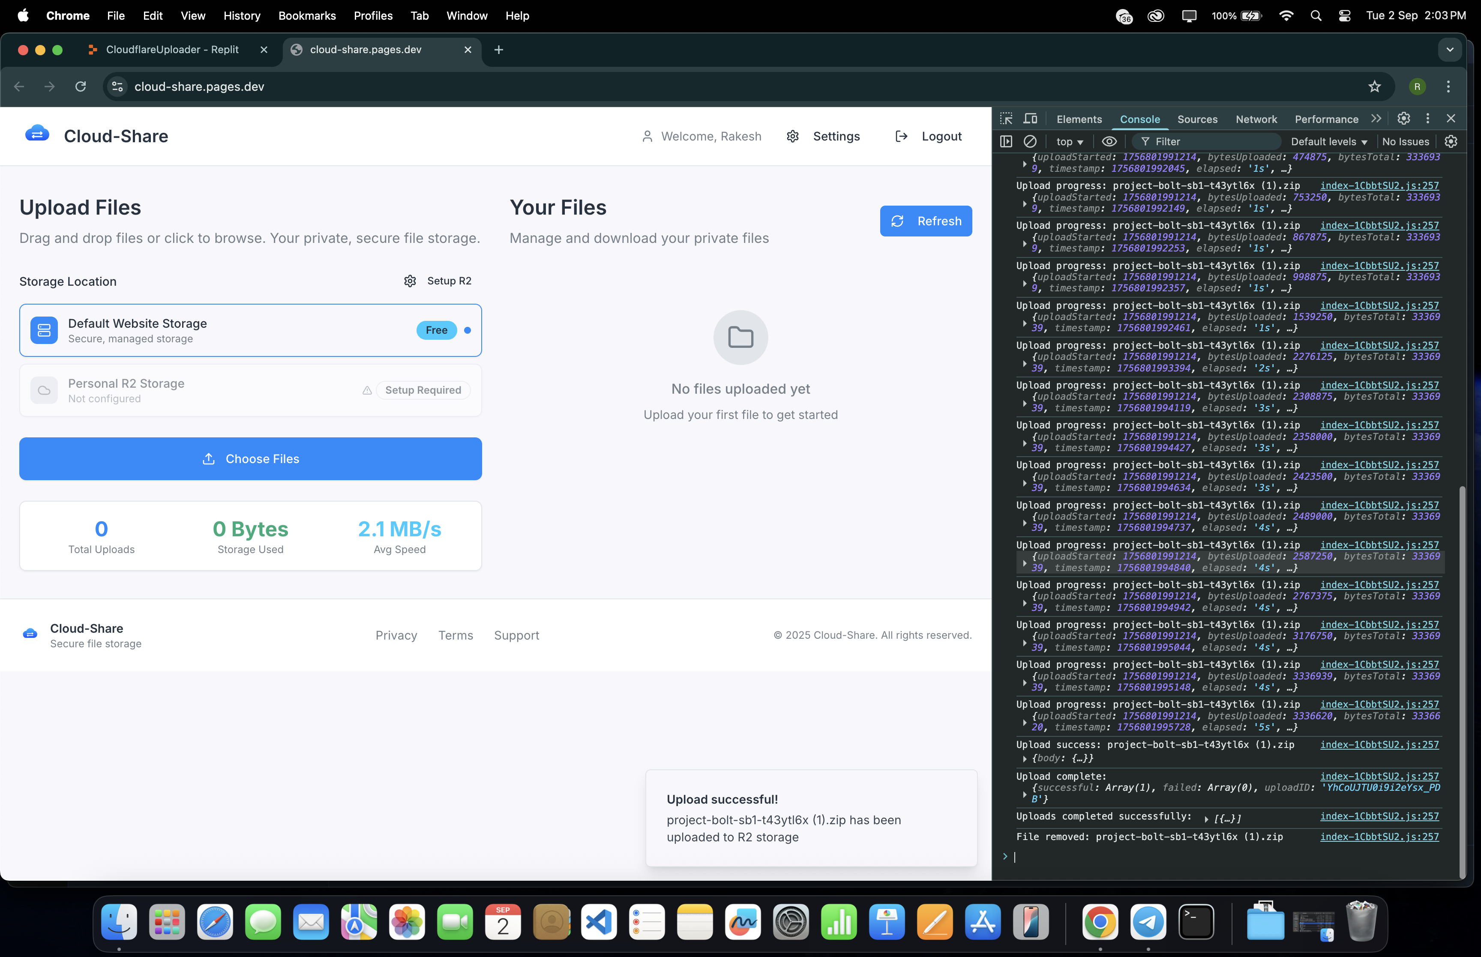Viewport: 1481px width, 957px height.
Task: View site information icon in address bar
Action: (x=117, y=87)
